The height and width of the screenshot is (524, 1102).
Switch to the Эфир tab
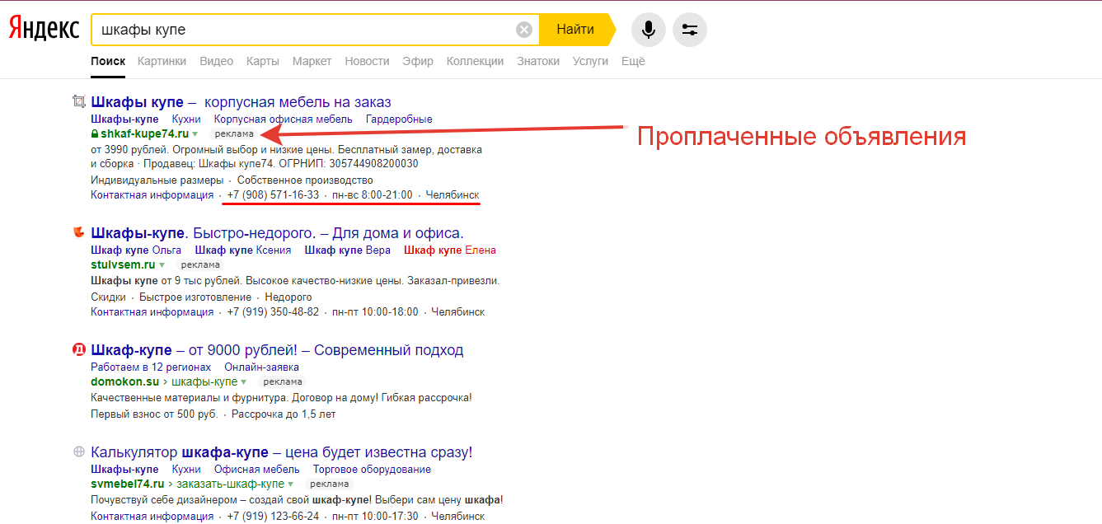pos(418,61)
